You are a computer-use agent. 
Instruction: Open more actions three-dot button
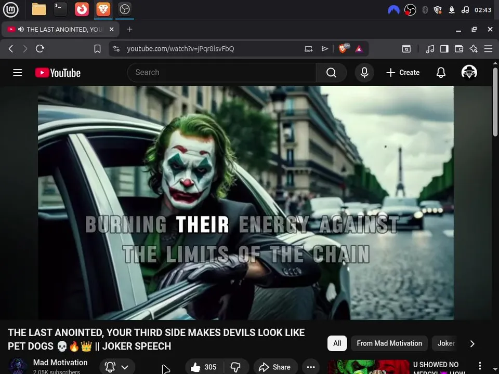311,367
